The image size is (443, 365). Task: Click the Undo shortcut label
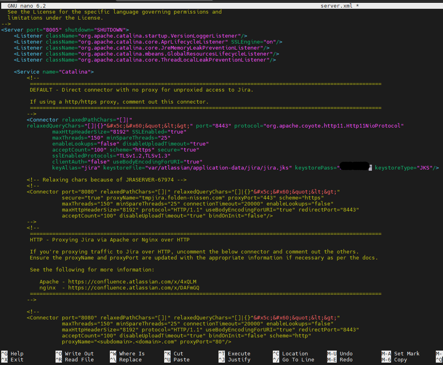coord(346,353)
